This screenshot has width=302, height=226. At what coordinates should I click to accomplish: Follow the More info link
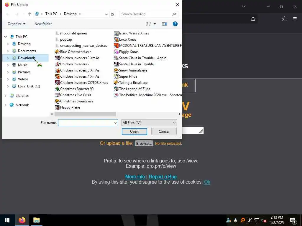coord(135,177)
